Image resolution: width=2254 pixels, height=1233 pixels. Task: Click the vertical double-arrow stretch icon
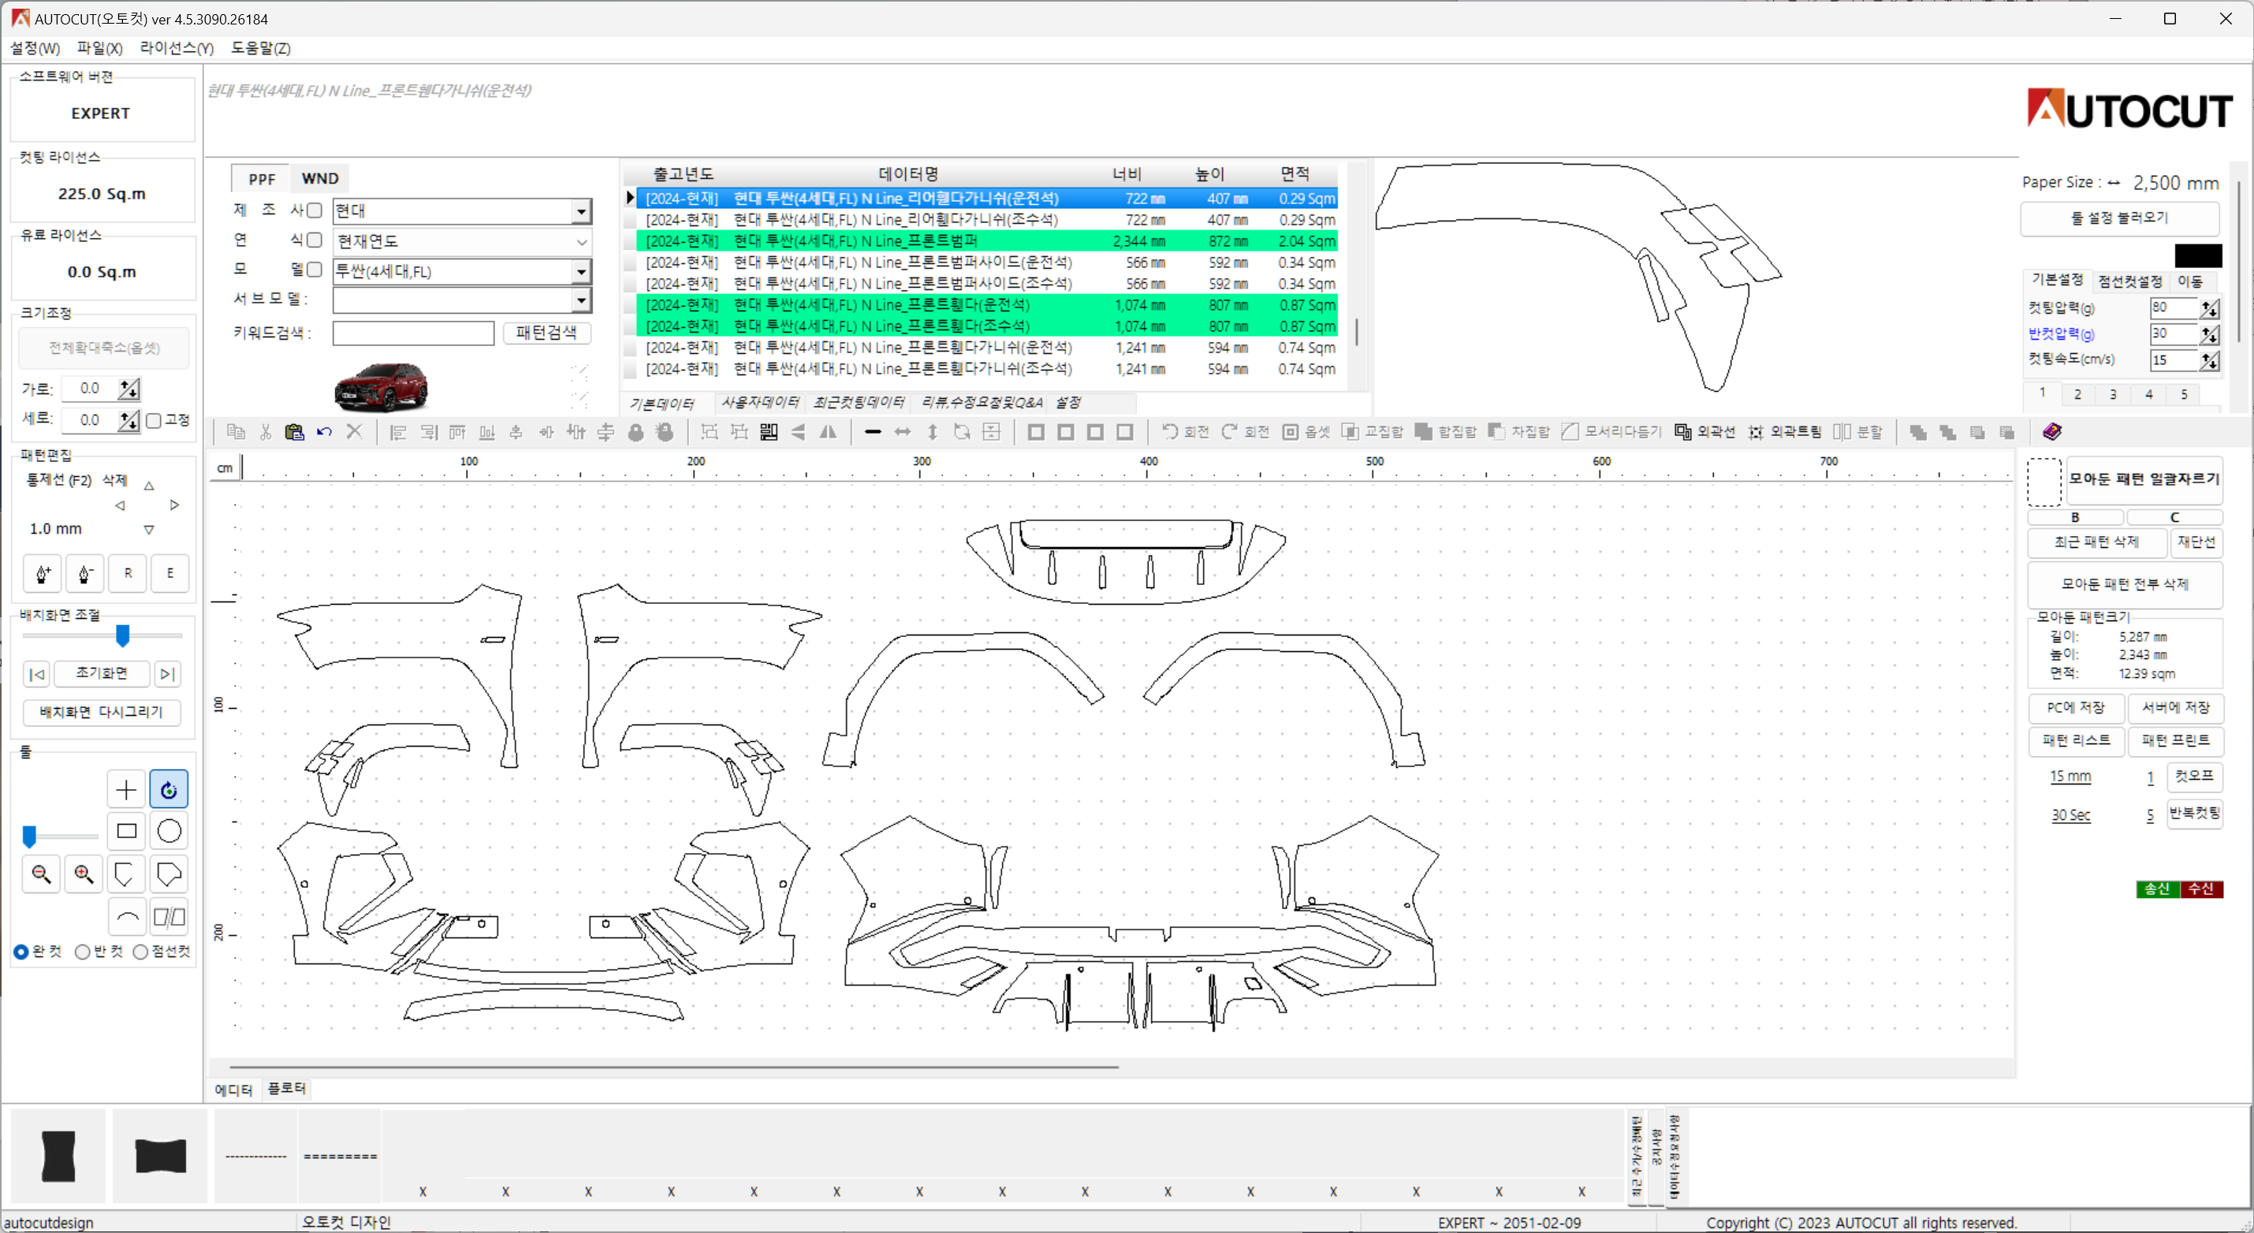pos(933,432)
